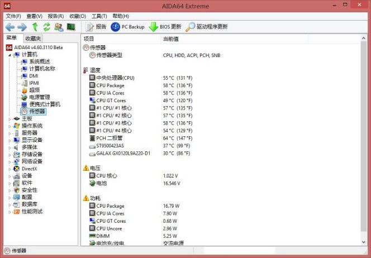Click the DirectX yellow X icon
371x258 pixels.
[x=17, y=169]
